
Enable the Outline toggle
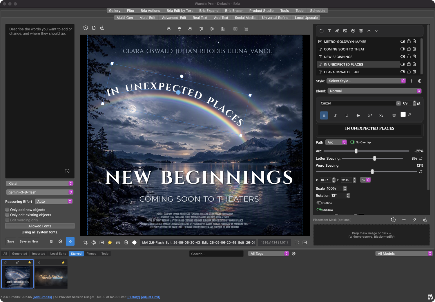click(319, 203)
